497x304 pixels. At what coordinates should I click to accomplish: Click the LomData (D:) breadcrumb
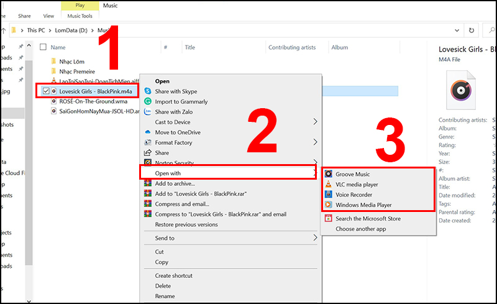coord(71,30)
